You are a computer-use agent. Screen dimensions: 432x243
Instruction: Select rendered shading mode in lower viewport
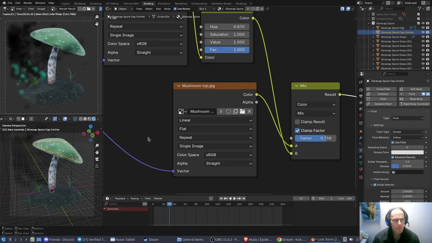tap(93, 119)
